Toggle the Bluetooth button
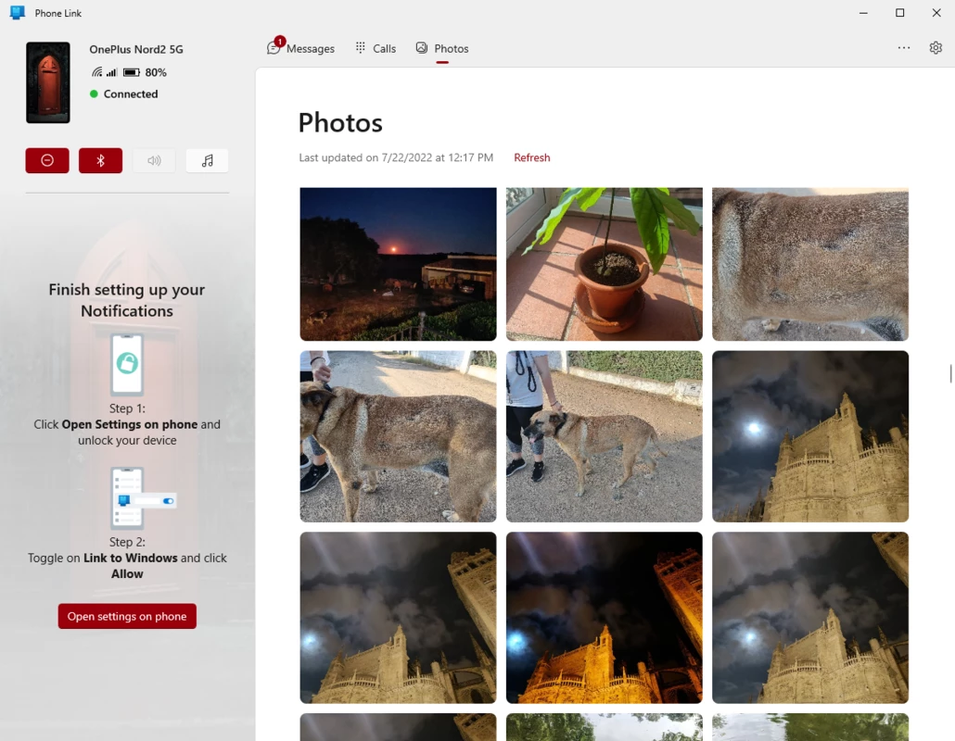This screenshot has height=741, width=955. click(100, 160)
